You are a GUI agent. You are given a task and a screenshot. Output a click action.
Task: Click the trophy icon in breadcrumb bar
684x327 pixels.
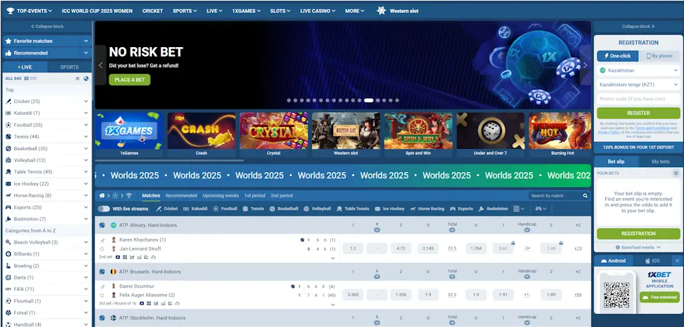point(129,195)
